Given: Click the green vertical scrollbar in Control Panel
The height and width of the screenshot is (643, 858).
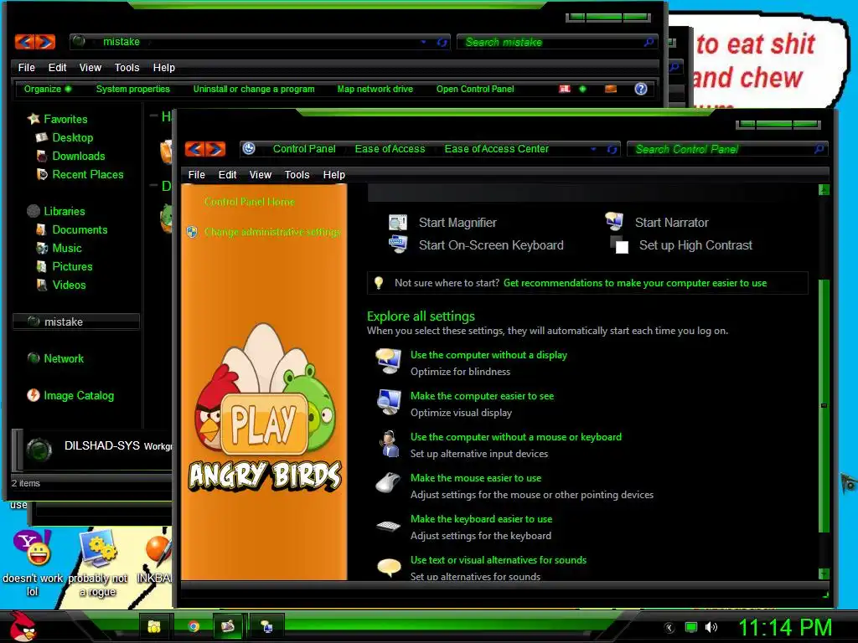Looking at the screenshot, I should [824, 404].
